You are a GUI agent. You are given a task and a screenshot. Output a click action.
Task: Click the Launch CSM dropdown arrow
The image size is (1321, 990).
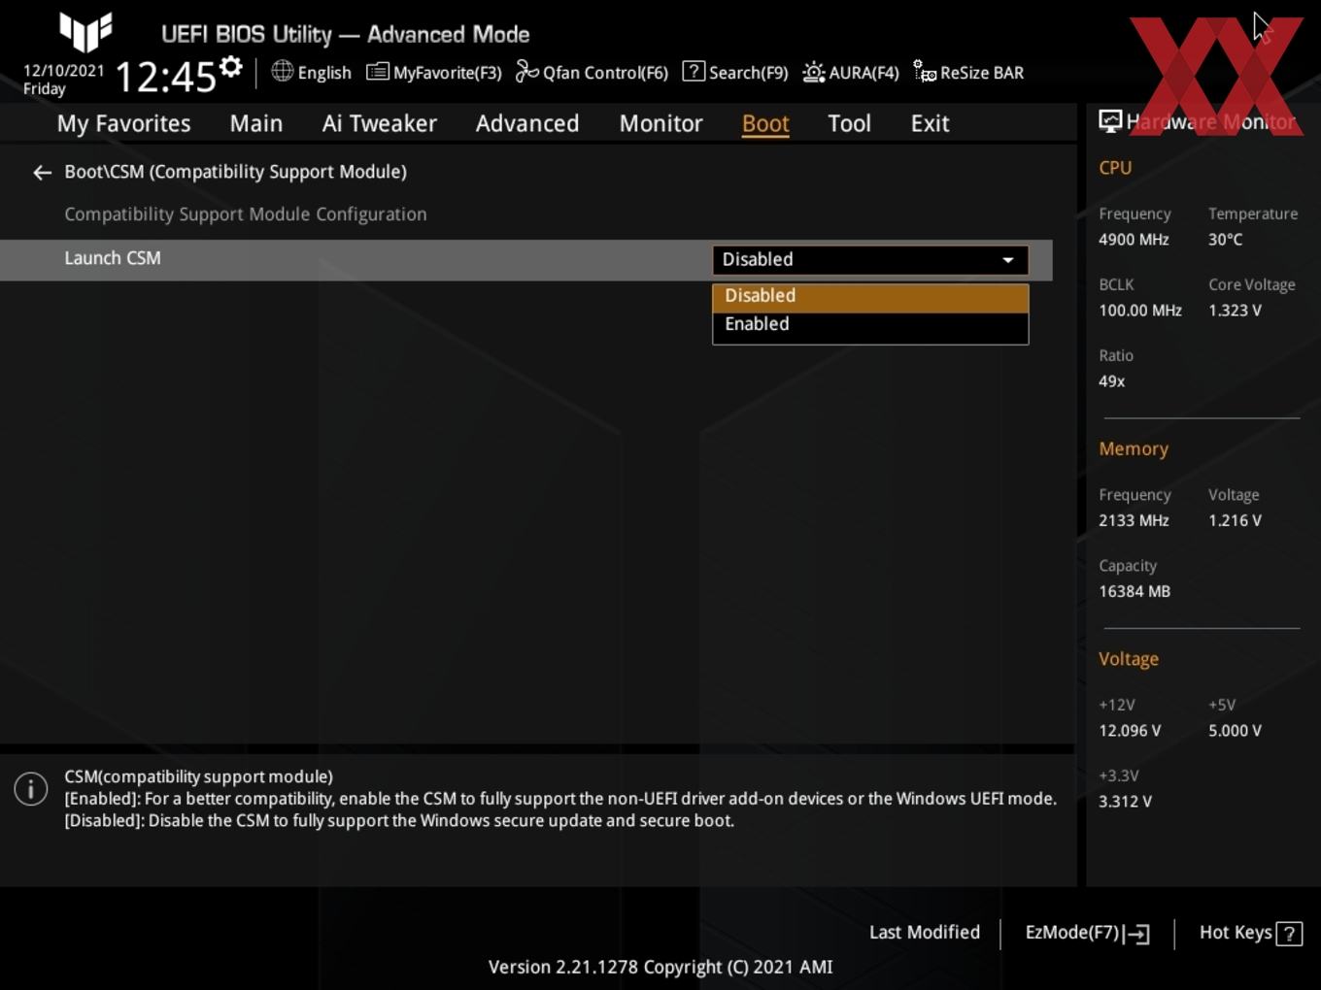(x=1008, y=260)
